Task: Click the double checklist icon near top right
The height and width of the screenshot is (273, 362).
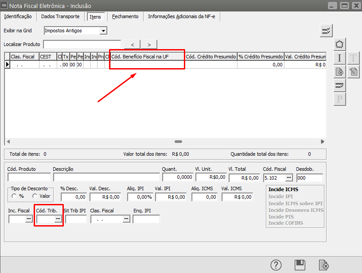Action: pos(326,31)
